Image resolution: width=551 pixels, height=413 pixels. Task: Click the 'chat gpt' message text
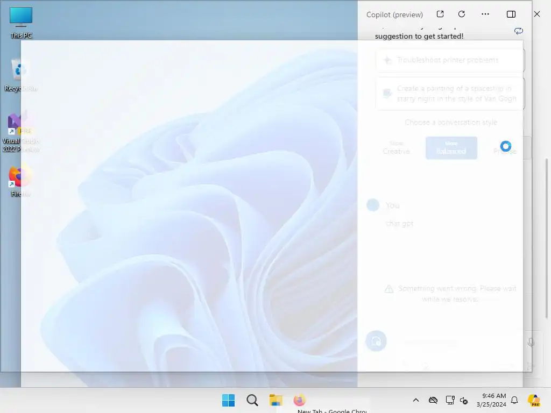(400, 223)
